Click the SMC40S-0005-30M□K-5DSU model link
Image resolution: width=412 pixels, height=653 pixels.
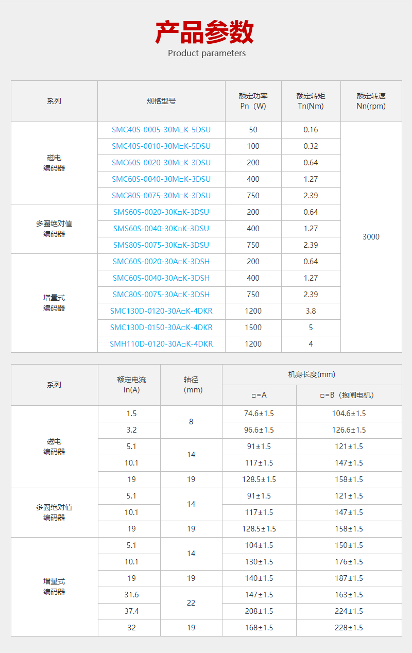click(x=161, y=130)
